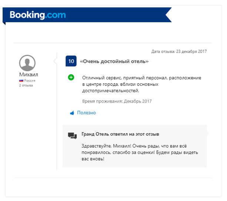The height and width of the screenshot is (201, 227).
Task: Click the "2 отзыва" count
Action: pyautogui.click(x=26, y=86)
